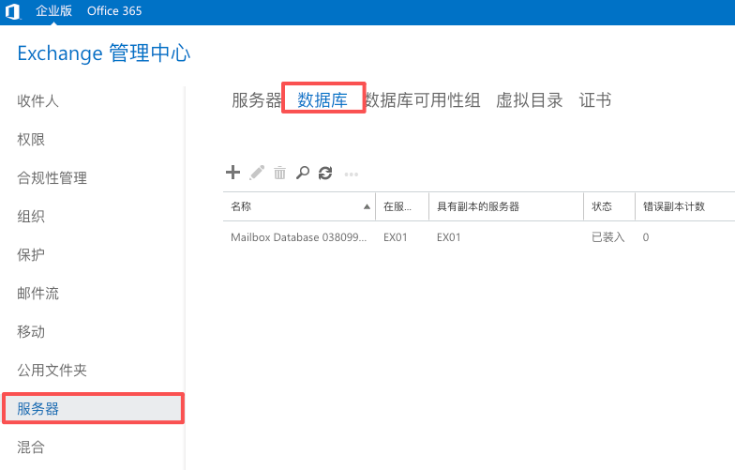Switch to Office 365 tab
Viewport: 735px width, 470px height.
click(x=114, y=11)
